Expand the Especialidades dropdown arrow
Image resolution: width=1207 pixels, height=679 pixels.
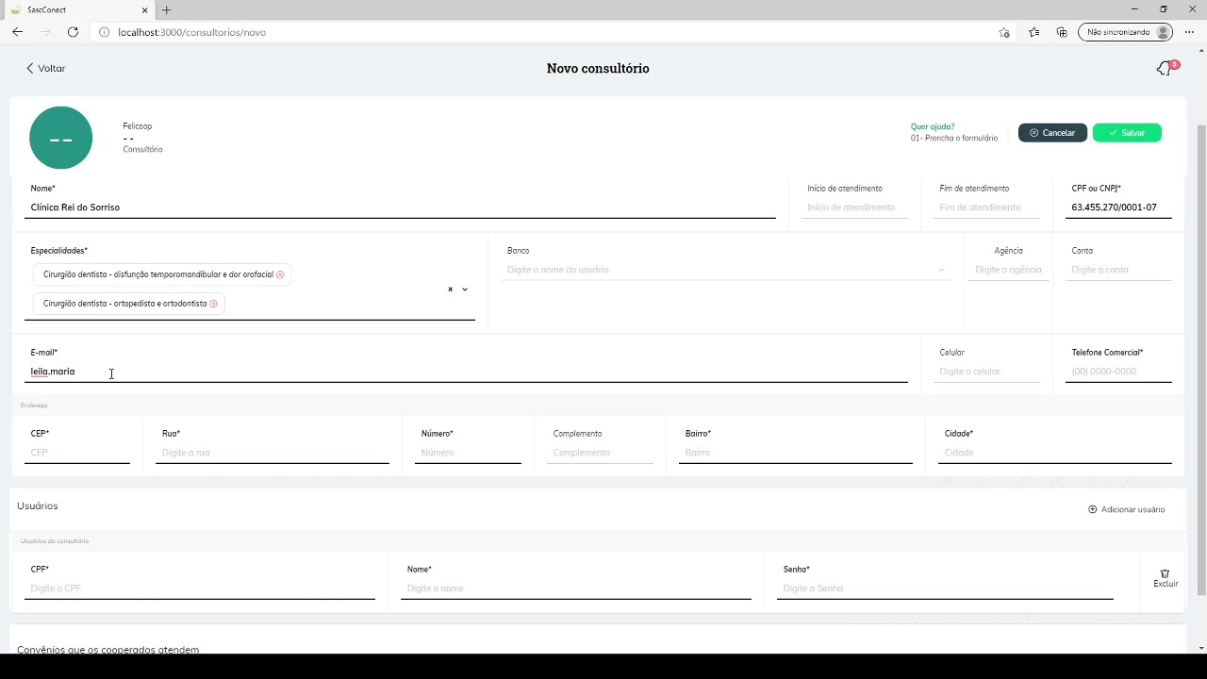(465, 290)
